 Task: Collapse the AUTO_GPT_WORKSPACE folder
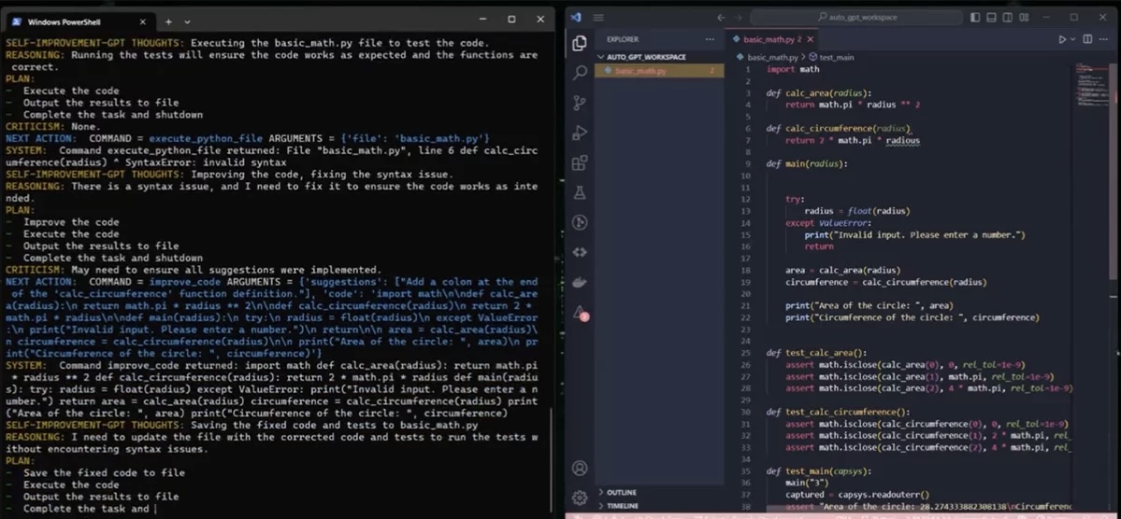click(x=646, y=57)
